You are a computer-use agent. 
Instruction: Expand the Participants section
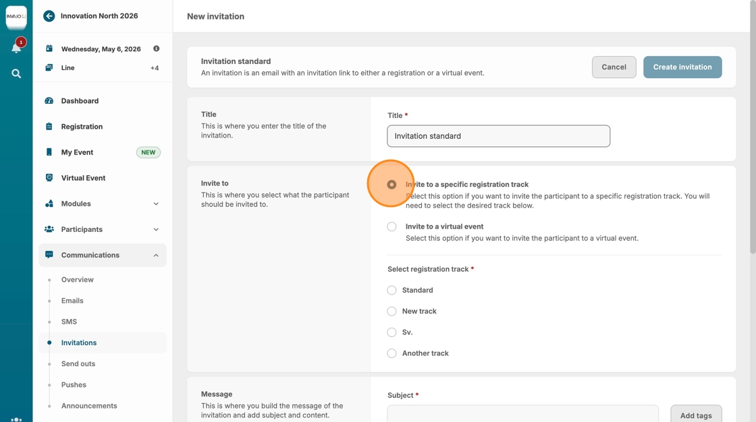[x=156, y=229]
